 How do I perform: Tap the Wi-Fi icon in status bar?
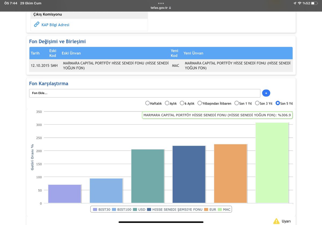(x=299, y=3)
